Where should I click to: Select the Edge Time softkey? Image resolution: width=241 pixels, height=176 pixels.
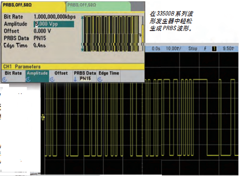pyautogui.click(x=109, y=76)
